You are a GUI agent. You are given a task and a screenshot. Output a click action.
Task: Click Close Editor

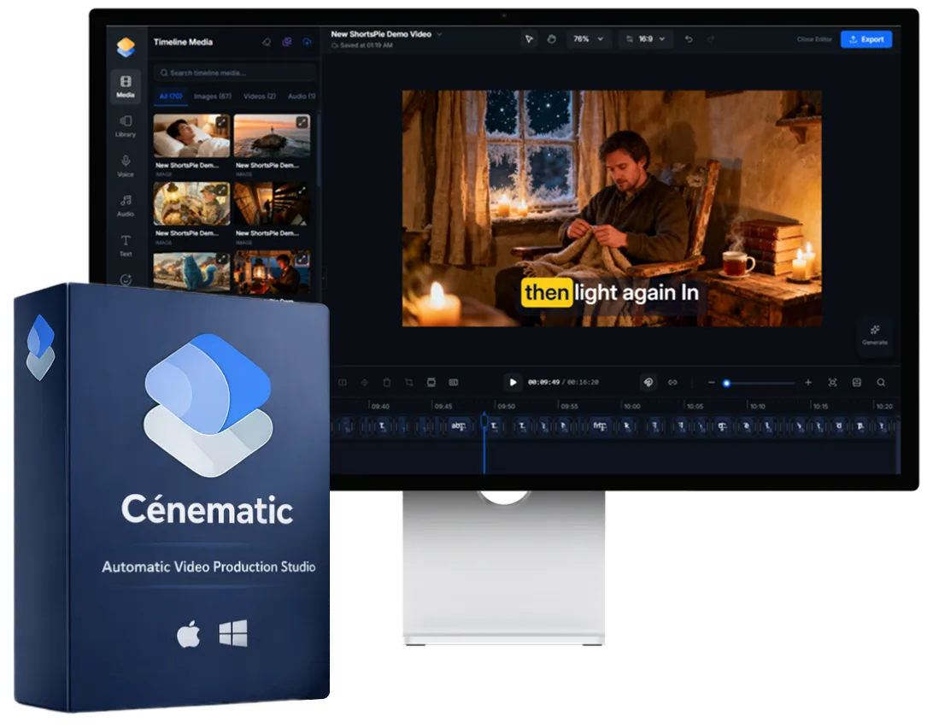point(814,39)
